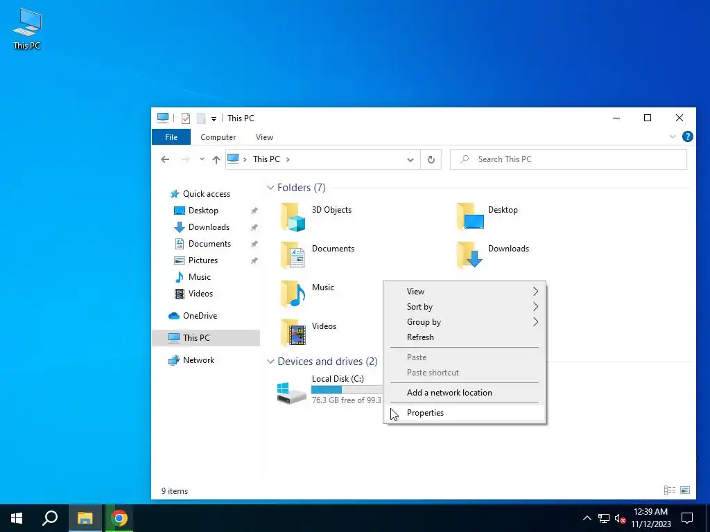This screenshot has width=710, height=532.
Task: Select the Documents folder icon in Folders
Action: [293, 256]
